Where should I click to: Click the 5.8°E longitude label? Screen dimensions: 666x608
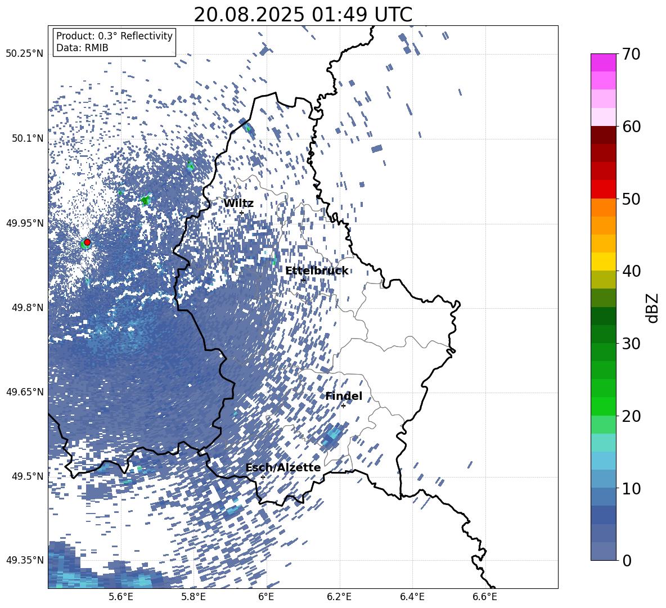pos(193,597)
